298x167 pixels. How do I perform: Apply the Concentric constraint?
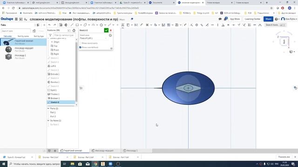pos(196,25)
